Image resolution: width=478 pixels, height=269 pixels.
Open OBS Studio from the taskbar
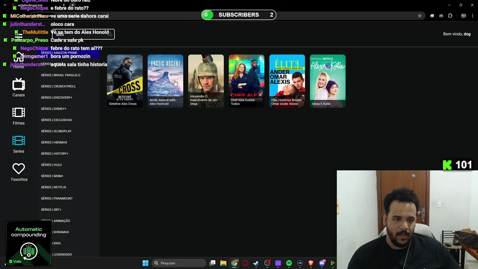[x=267, y=263]
